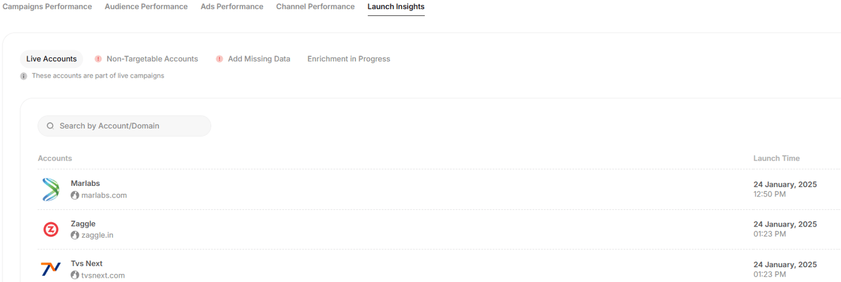The height and width of the screenshot is (282, 841).
Task: Focus the Search by Account/Domain field
Action: click(129, 126)
